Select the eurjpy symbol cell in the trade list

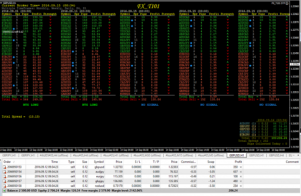point(100,176)
